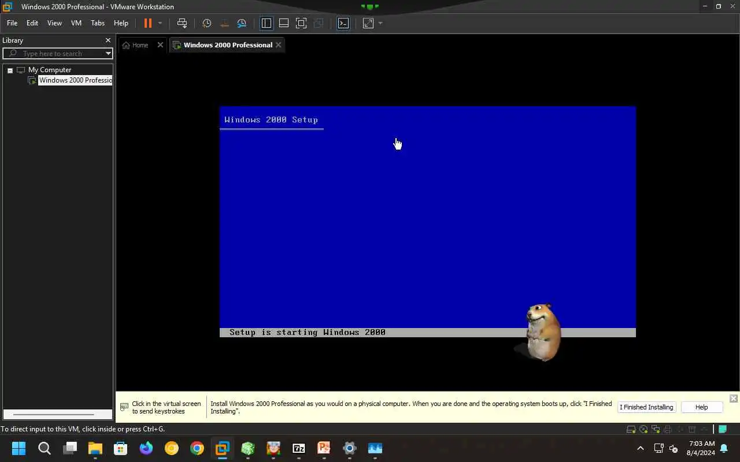
Task: Show hidden system tray icons
Action: click(640, 448)
